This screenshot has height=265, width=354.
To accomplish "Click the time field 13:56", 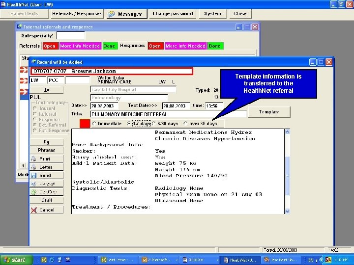I will click(x=214, y=106).
